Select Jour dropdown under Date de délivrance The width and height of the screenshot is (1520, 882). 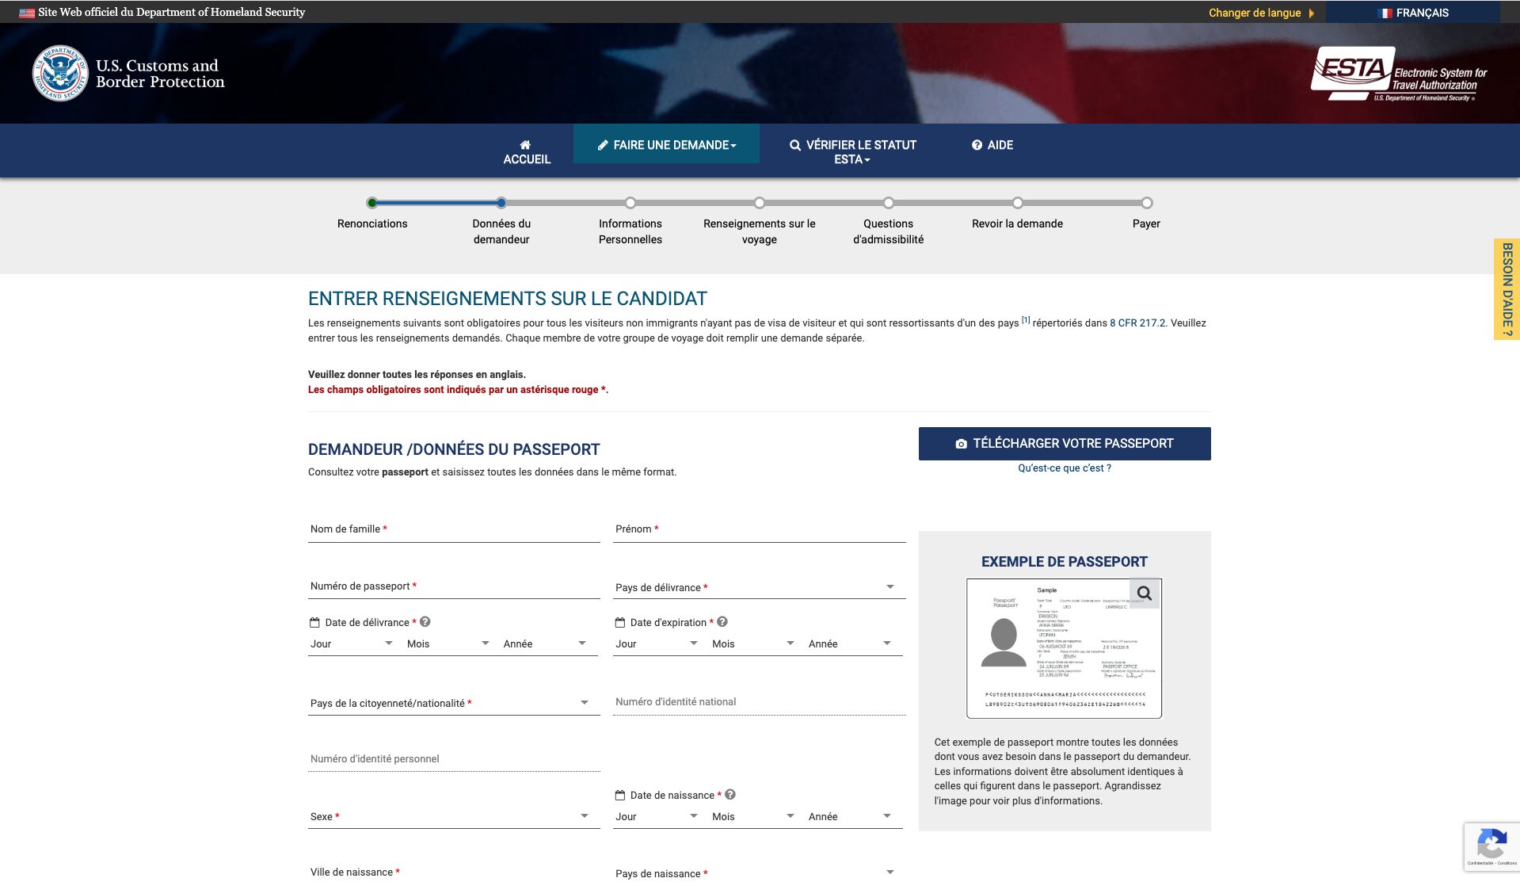(x=351, y=643)
